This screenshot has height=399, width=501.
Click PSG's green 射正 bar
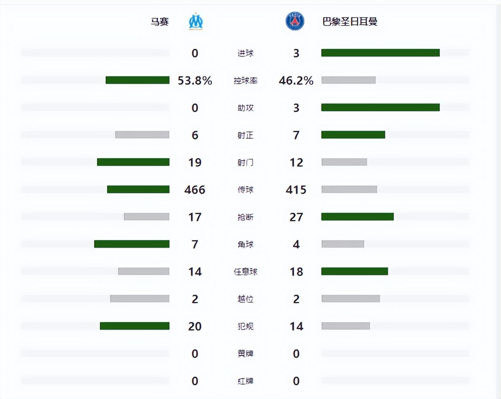(353, 135)
